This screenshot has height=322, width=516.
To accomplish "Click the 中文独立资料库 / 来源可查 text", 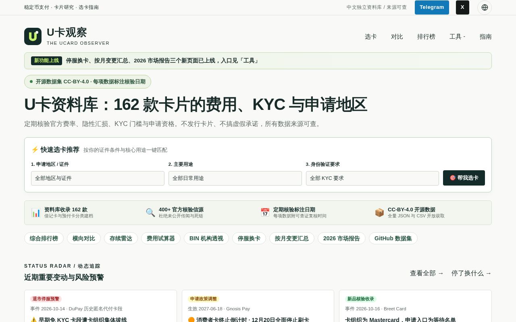I will [377, 7].
